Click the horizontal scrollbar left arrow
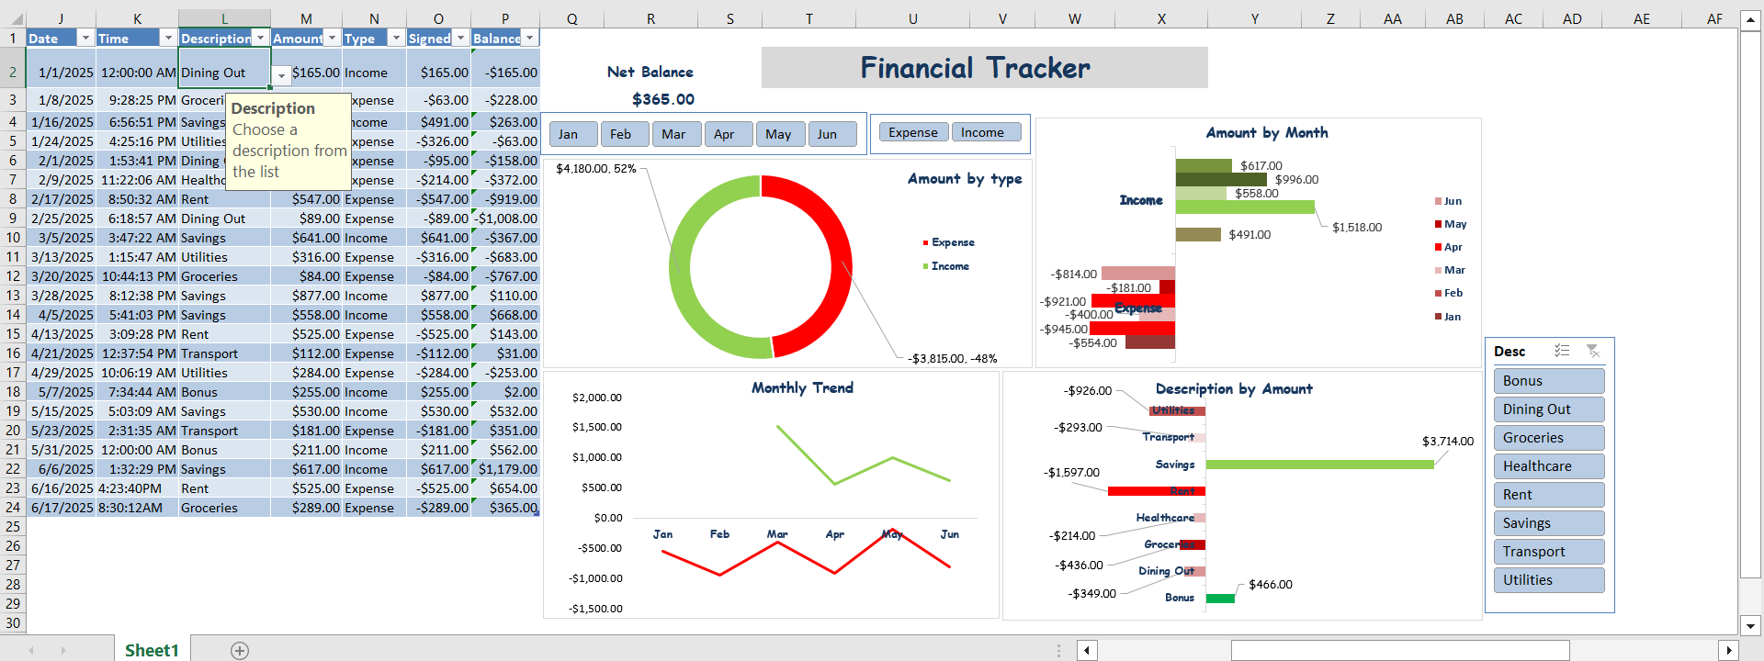 [x=1087, y=650]
